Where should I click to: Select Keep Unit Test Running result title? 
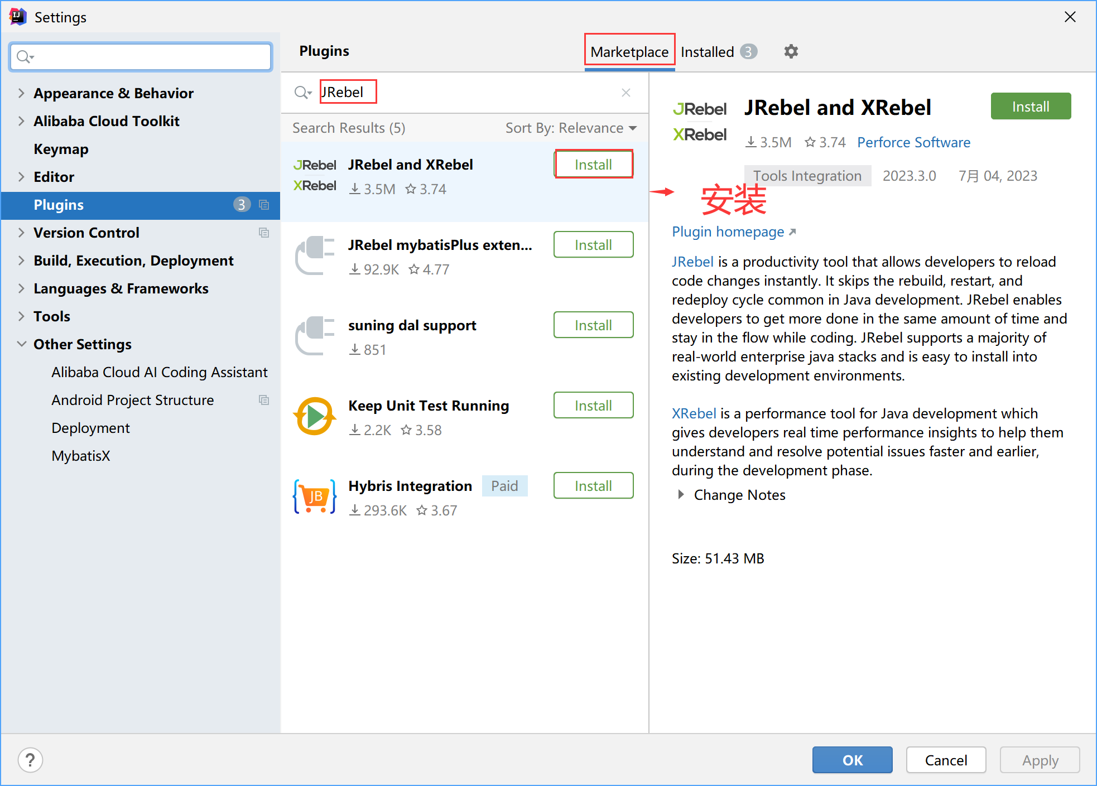429,406
